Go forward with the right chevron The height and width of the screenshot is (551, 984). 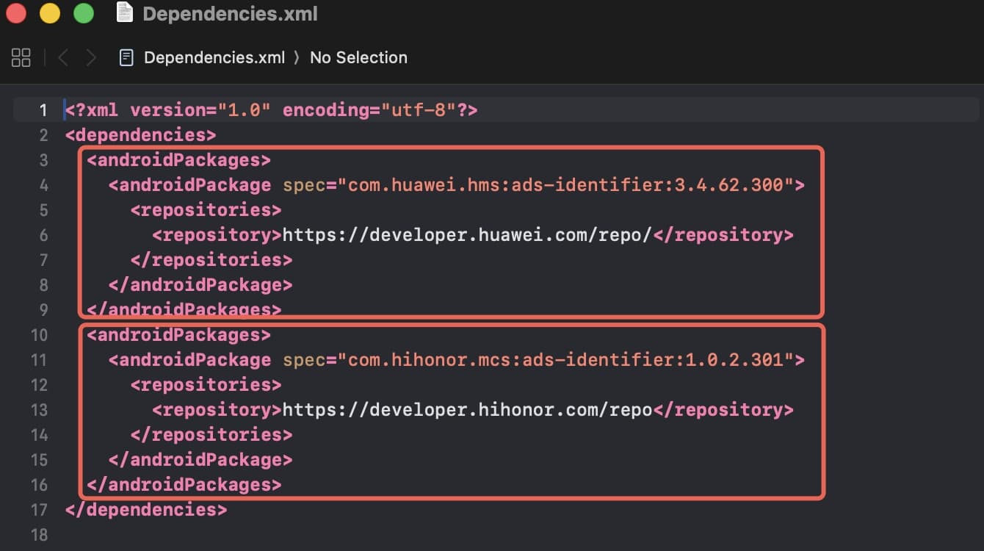[x=90, y=57]
